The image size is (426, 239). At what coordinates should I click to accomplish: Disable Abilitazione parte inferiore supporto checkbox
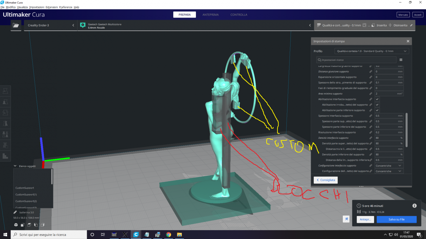click(x=377, y=110)
